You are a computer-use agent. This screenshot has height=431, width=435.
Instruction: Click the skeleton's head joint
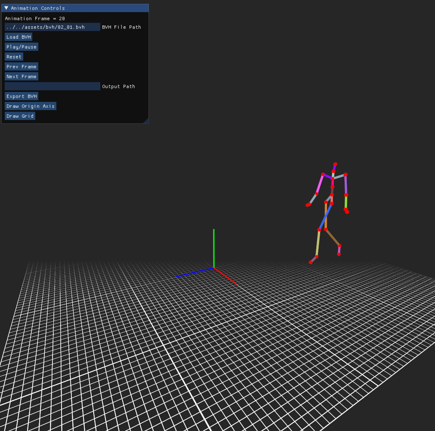335,164
